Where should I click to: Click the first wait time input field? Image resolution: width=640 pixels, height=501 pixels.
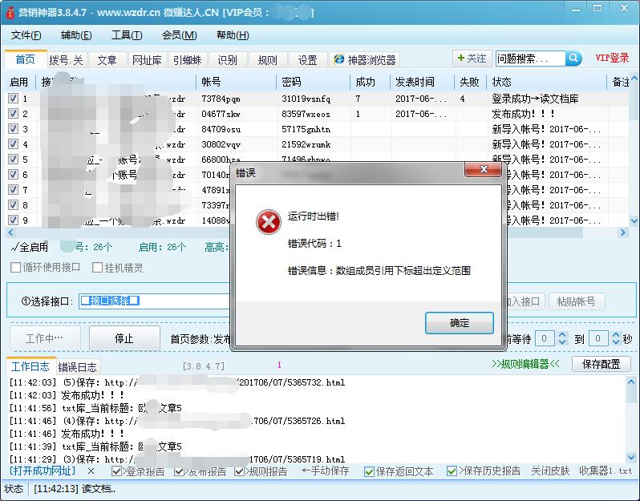pyautogui.click(x=545, y=338)
